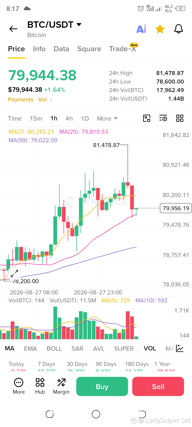Screen dimensions: 192x427
Task: Tap the tallest green volume bar
Action: point(55,323)
